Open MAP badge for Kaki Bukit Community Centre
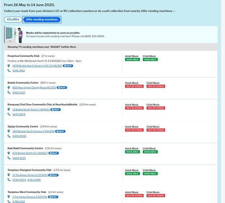Image resolution: width=225 pixels, height=203 pixels. coord(54,153)
